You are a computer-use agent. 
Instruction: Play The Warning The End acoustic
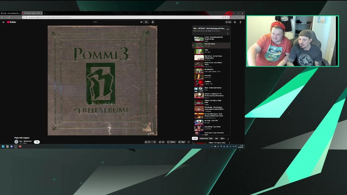click(x=211, y=109)
